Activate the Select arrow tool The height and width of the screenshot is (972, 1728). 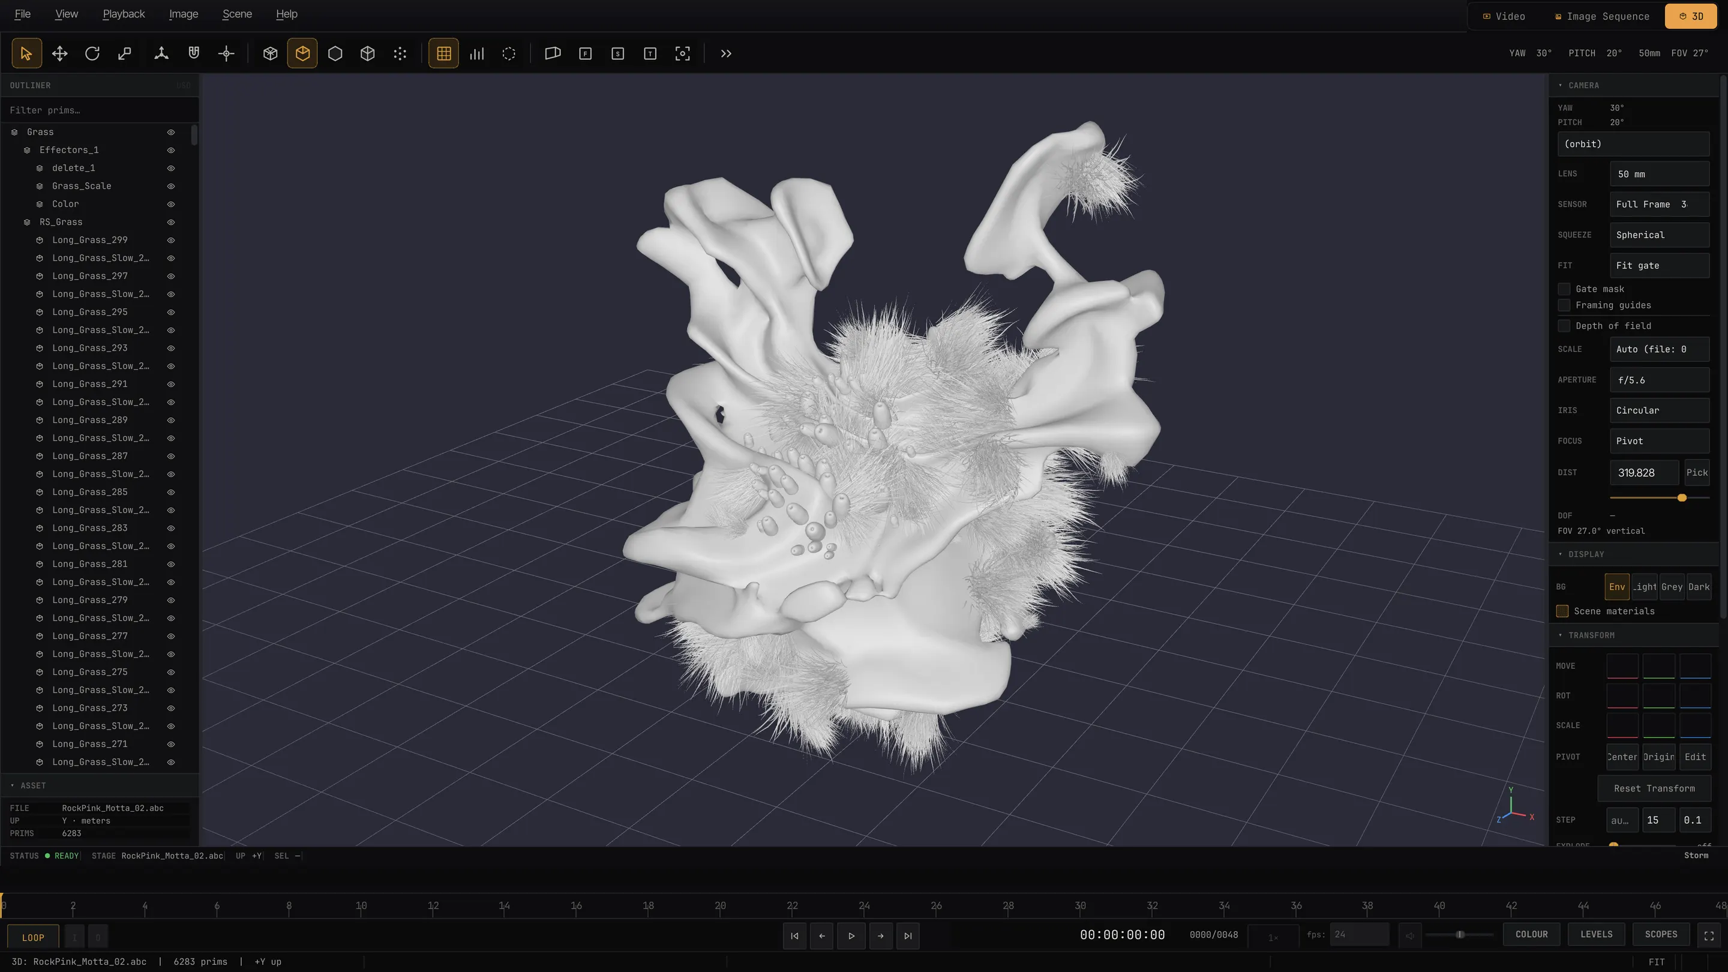tap(26, 53)
